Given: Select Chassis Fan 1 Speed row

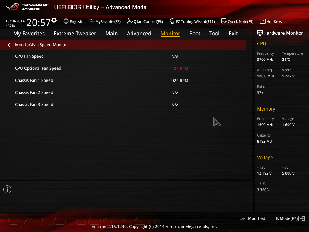Looking at the screenshot, I should [x=123, y=80].
